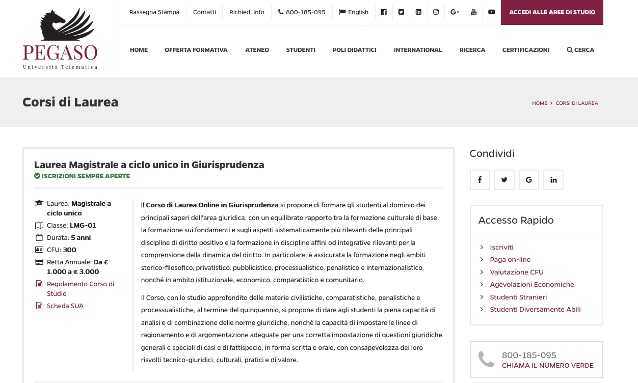
Task: Click Home in the breadcrumb trail
Action: pos(540,103)
